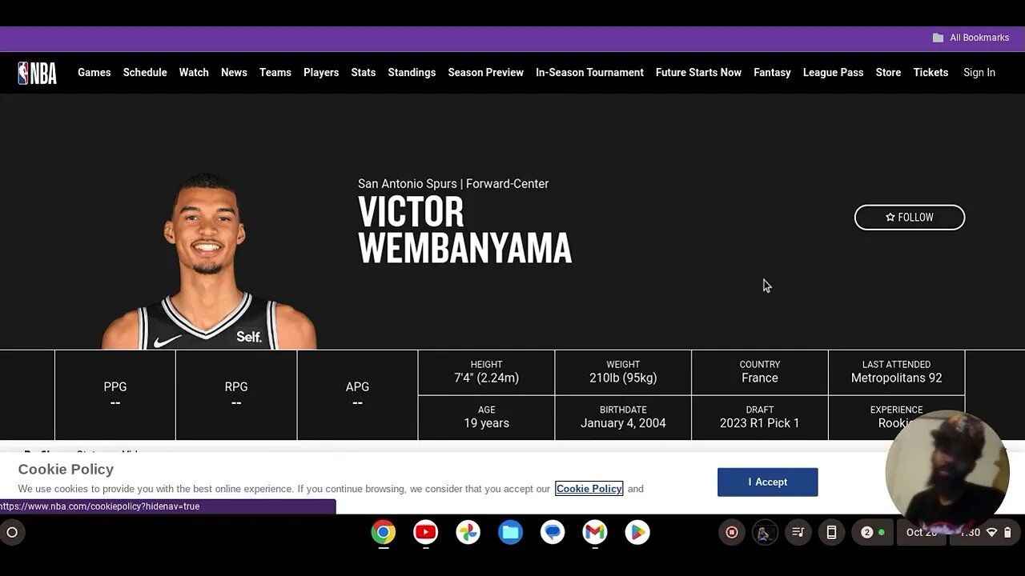This screenshot has height=576, width=1025.
Task: Open the Schedule page
Action: tap(145, 73)
